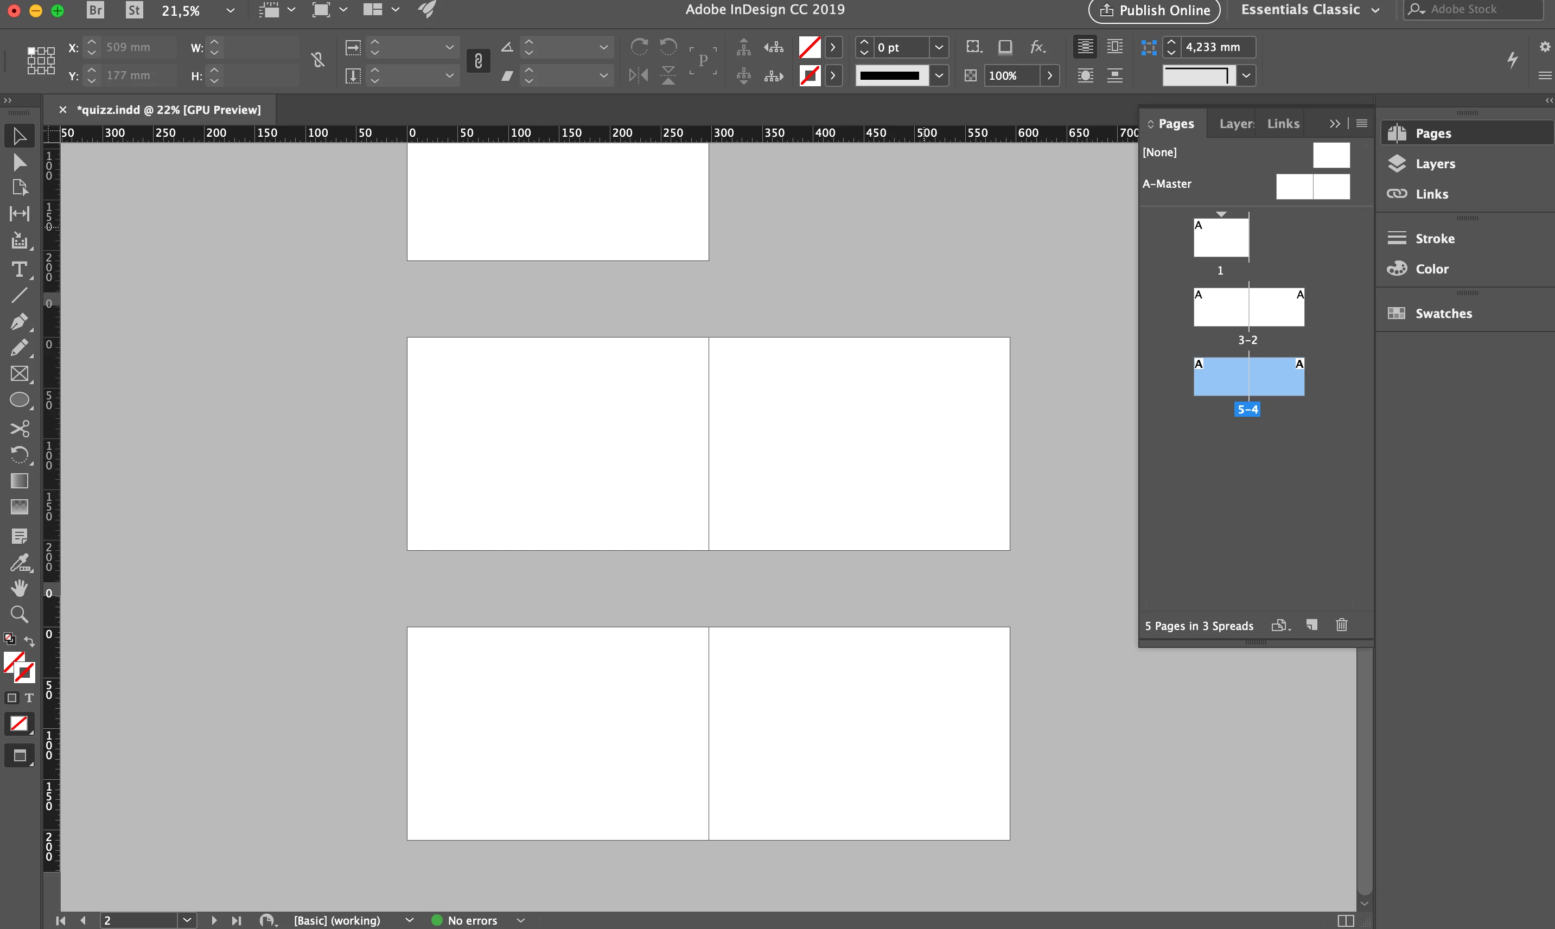The image size is (1555, 929).
Task: Create new page in Pages panel
Action: pyautogui.click(x=1311, y=625)
